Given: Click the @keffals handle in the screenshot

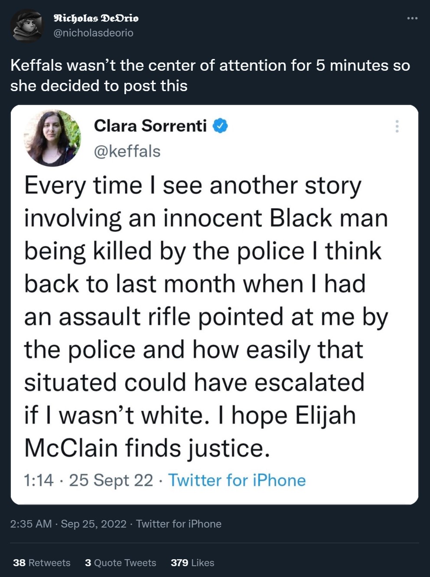Looking at the screenshot, I should pos(127,151).
